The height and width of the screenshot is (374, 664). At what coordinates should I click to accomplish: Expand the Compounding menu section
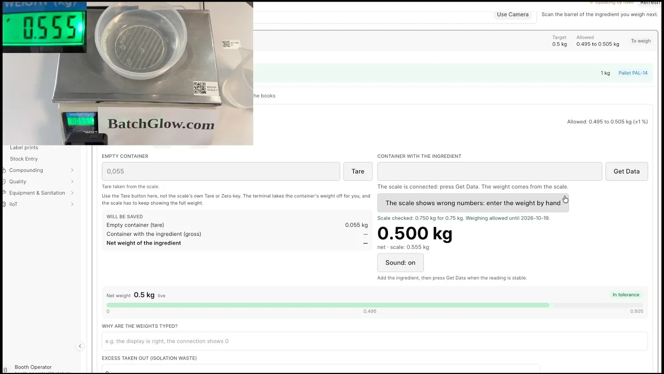(72, 170)
